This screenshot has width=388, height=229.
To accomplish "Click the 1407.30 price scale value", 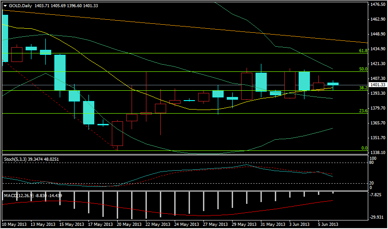I will (378, 79).
